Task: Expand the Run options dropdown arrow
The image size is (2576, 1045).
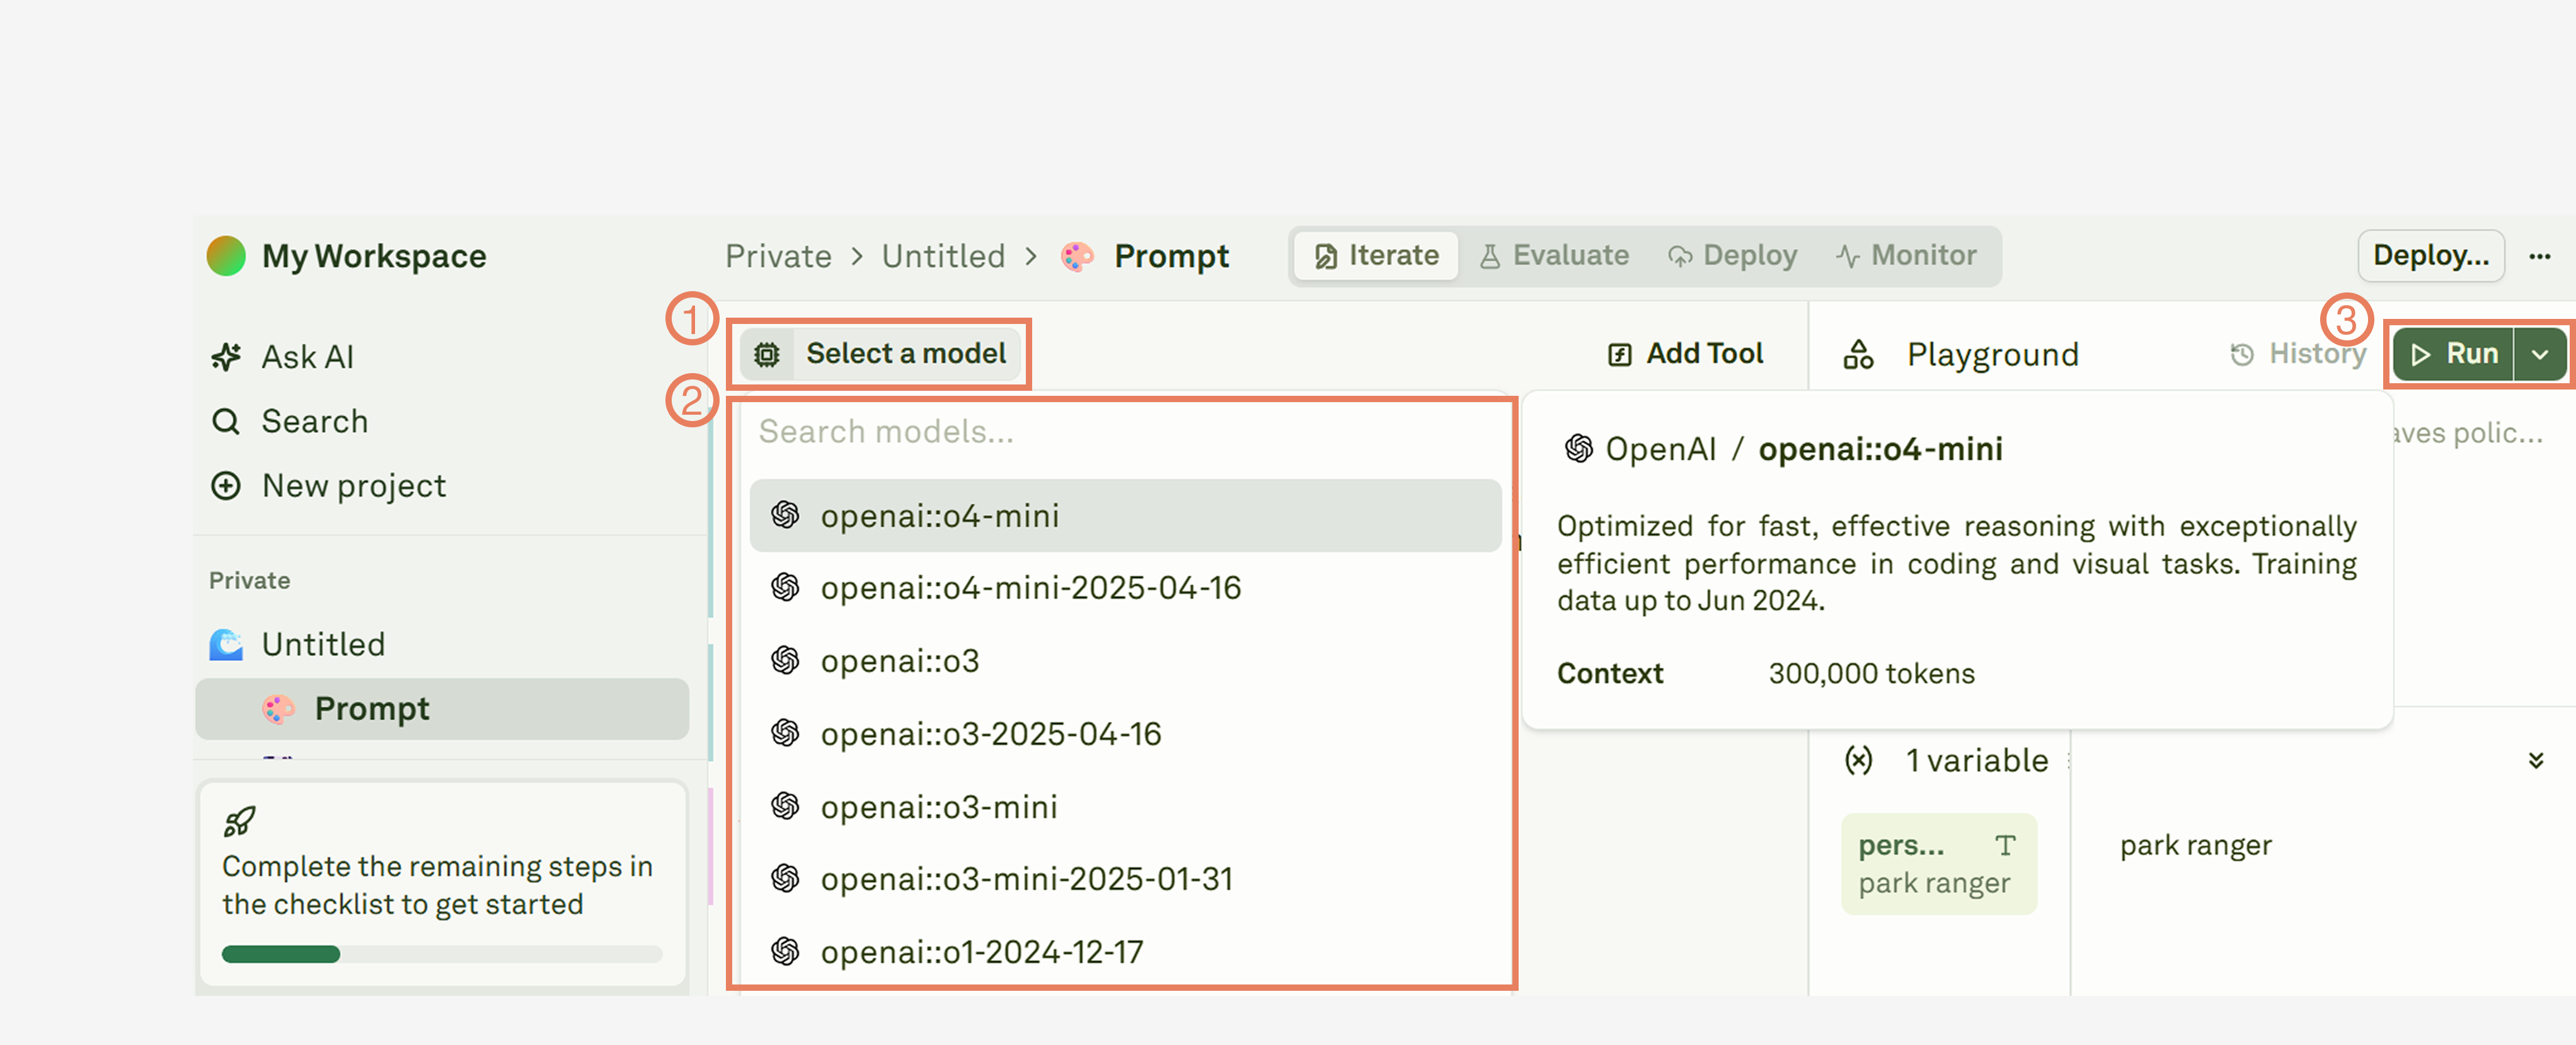Action: pos(2540,354)
